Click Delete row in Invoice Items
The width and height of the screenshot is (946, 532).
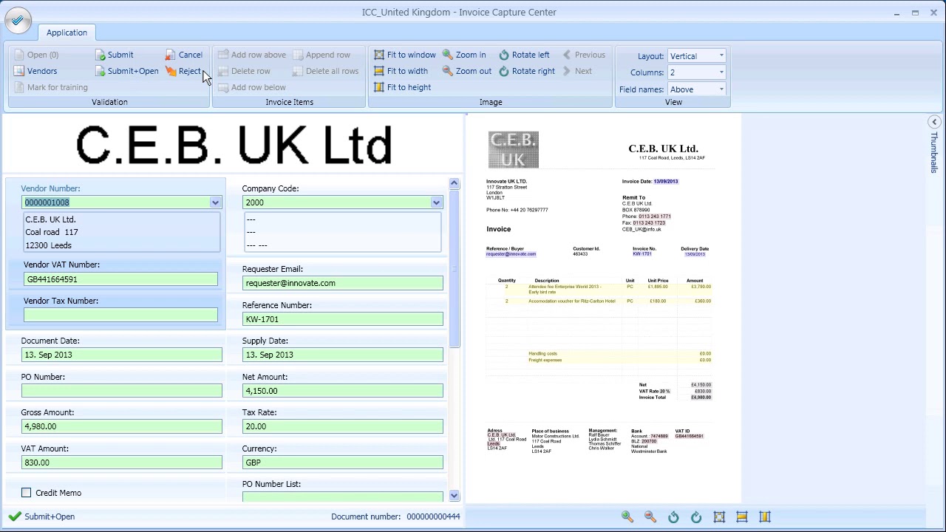point(244,71)
